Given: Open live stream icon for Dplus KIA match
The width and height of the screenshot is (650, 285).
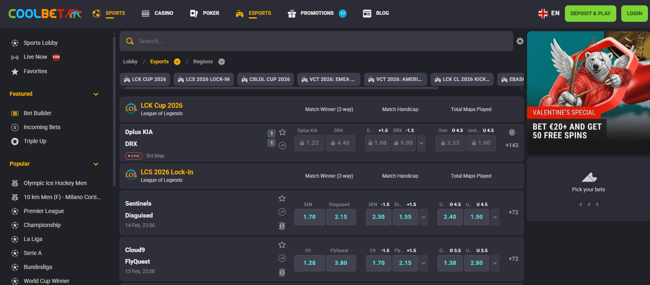Looking at the screenshot, I should [512, 132].
